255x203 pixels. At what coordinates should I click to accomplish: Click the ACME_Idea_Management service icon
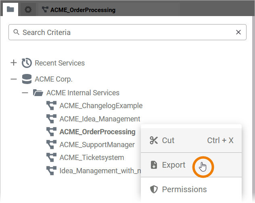tap(51, 119)
